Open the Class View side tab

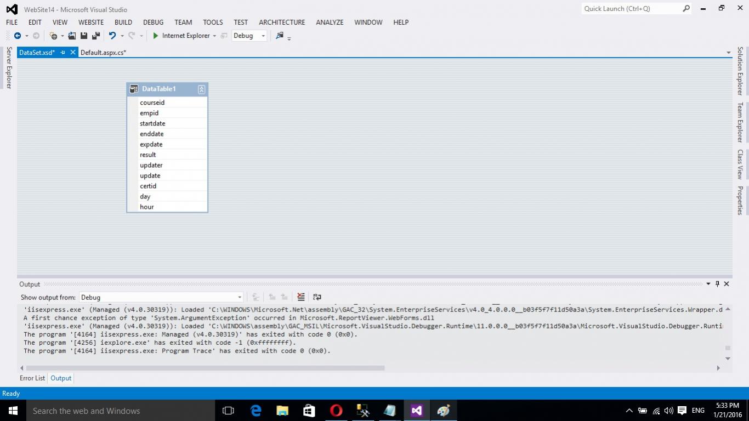pyautogui.click(x=740, y=164)
